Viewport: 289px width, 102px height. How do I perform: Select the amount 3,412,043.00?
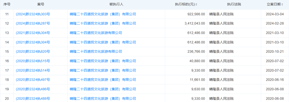point(195,23)
